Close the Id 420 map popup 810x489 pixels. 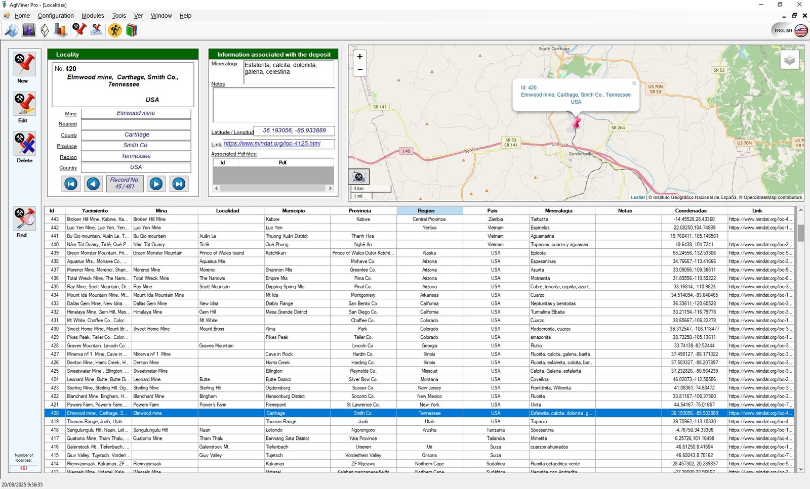click(634, 83)
